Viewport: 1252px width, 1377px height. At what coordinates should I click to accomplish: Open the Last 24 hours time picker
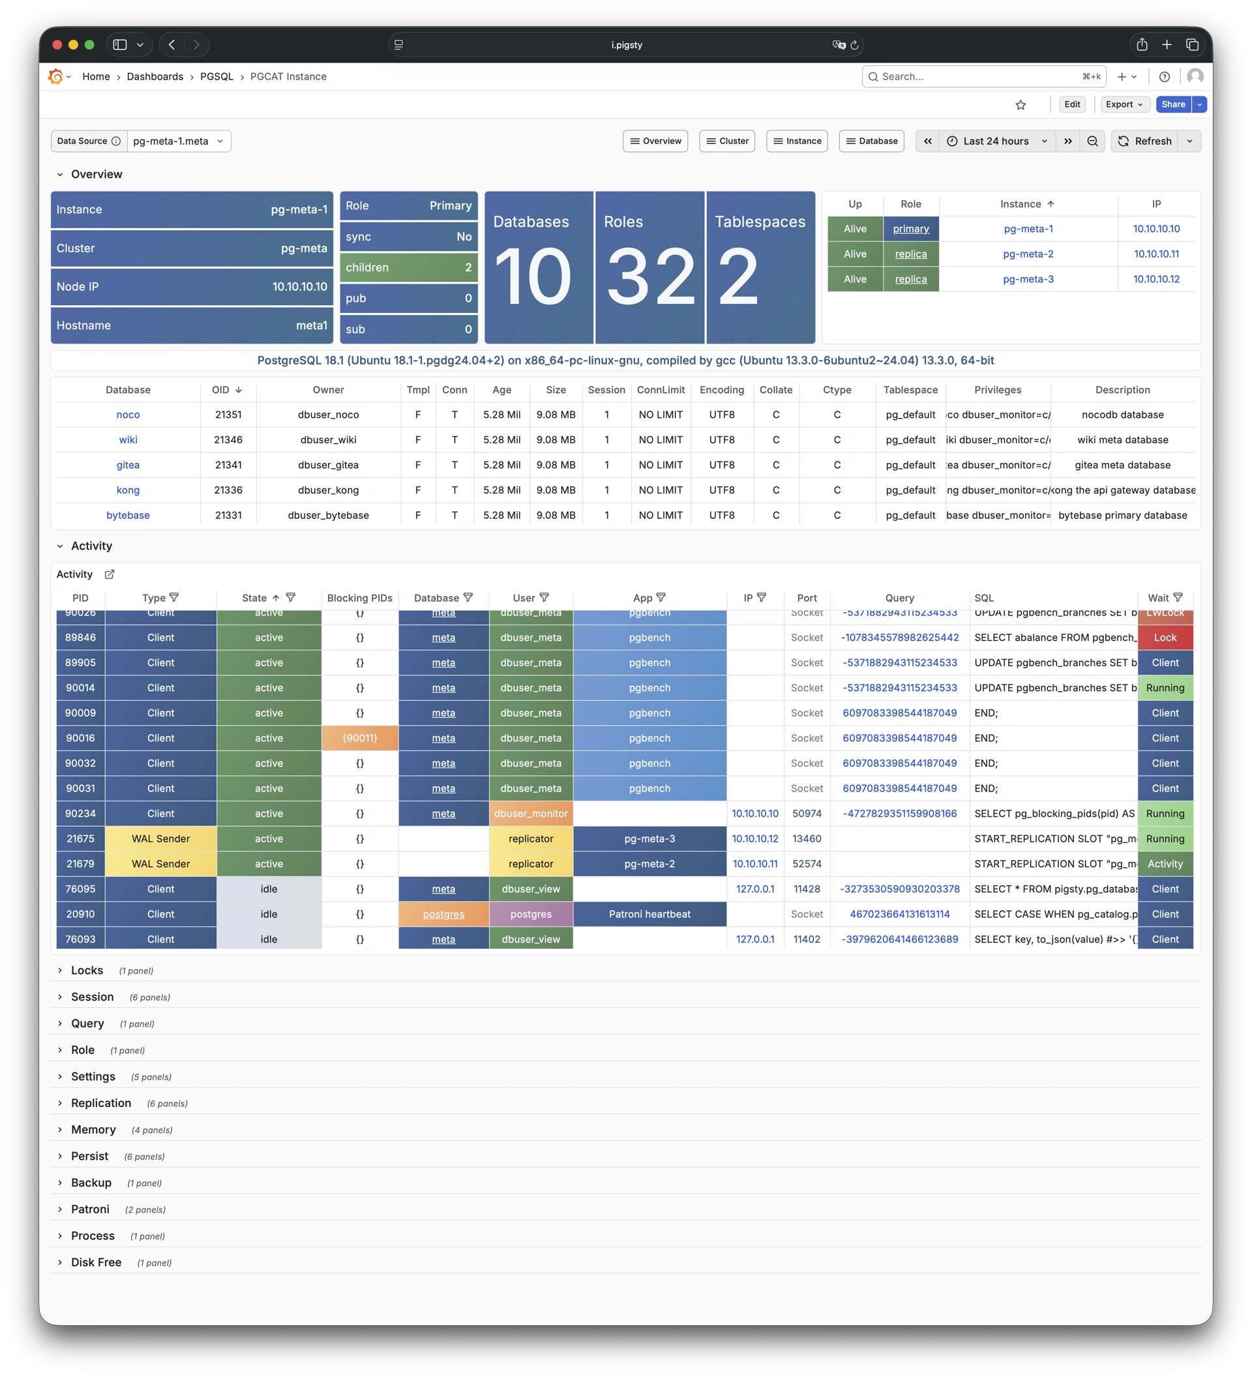[x=996, y=141]
